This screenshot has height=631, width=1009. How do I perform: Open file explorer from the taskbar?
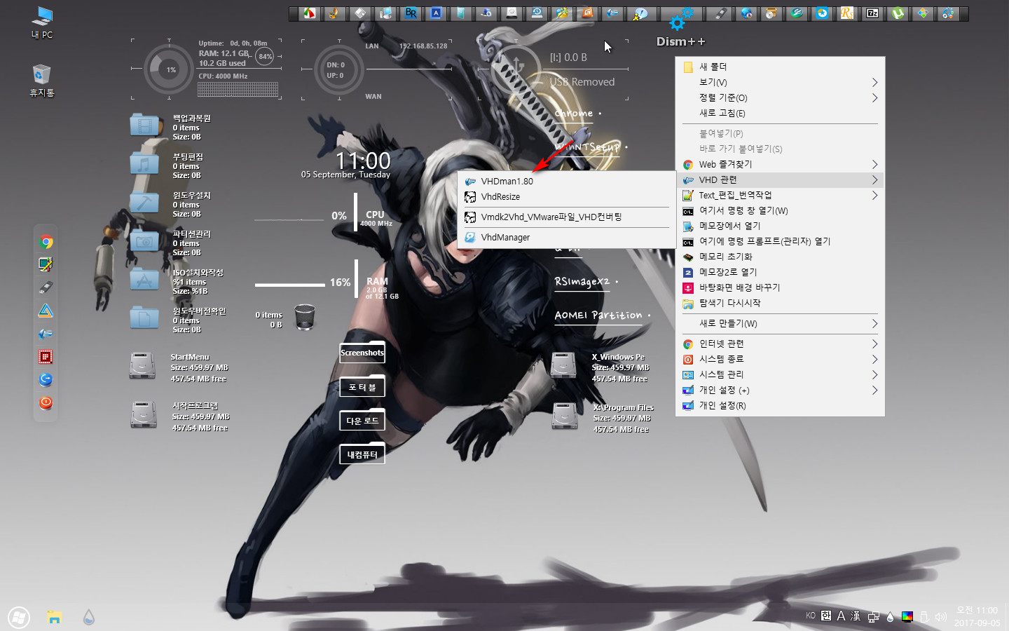coord(54,617)
